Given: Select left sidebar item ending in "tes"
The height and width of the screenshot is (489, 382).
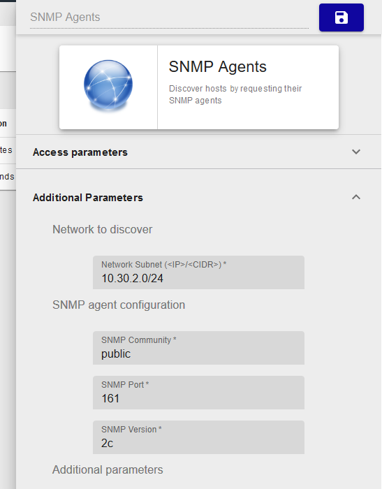Looking at the screenshot, I should click(8, 150).
